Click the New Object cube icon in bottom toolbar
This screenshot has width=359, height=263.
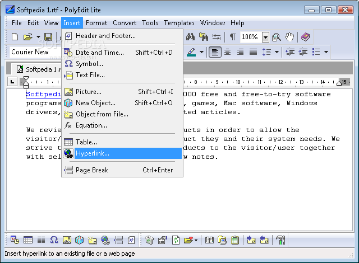(x=80, y=240)
